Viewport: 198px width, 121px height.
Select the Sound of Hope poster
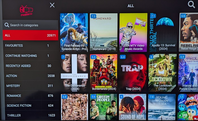pos(133,107)
